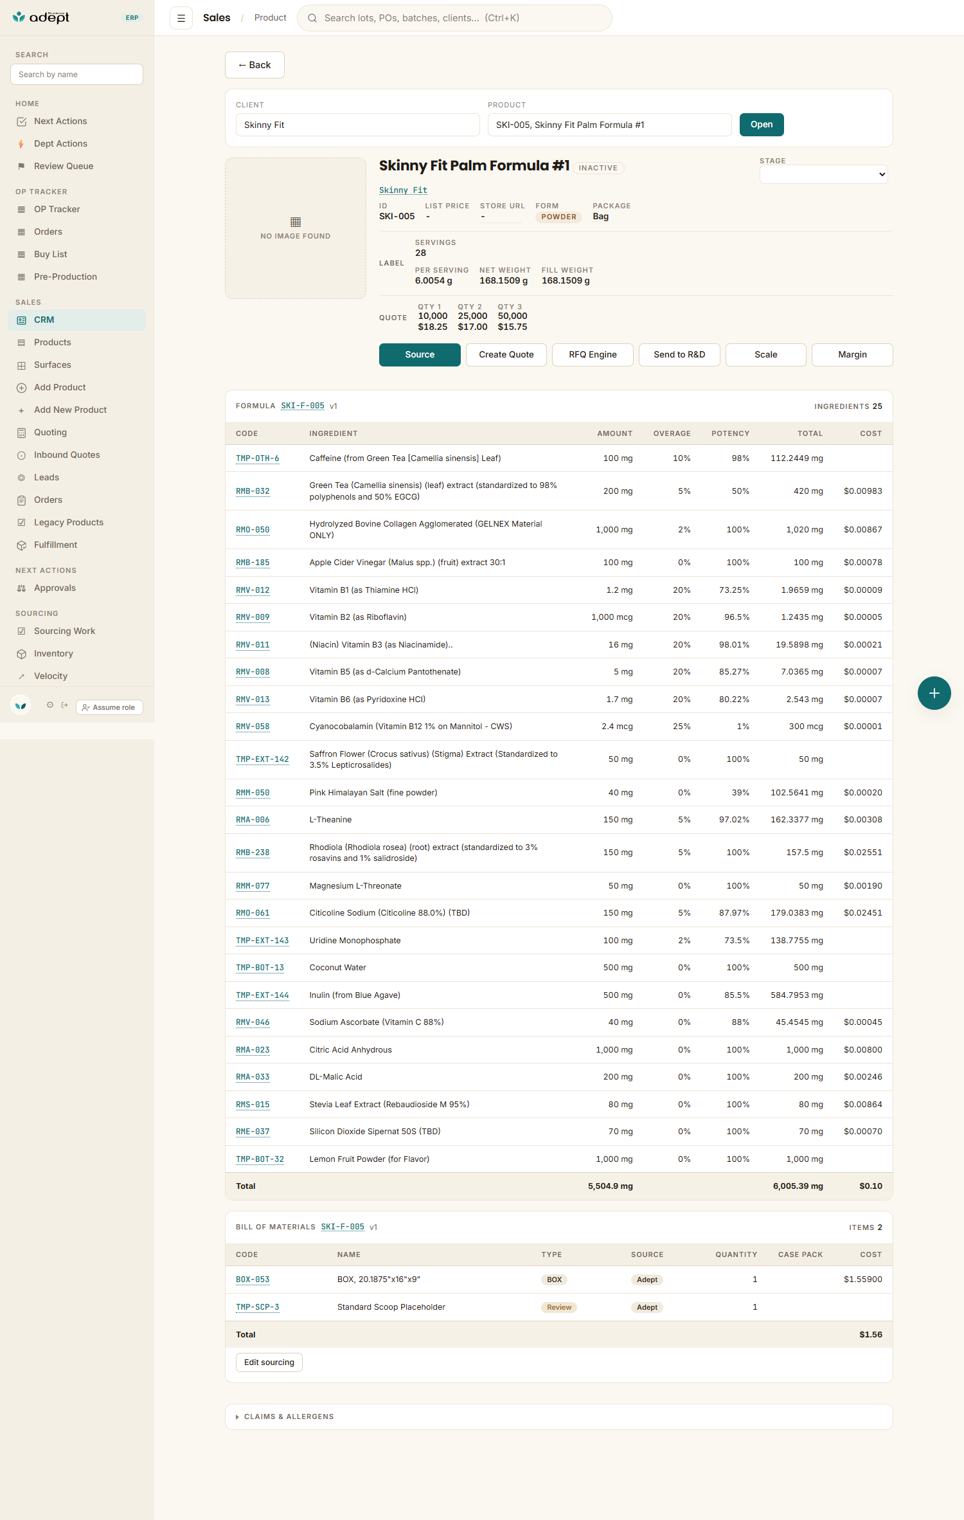
Task: Click Create Quote button
Action: click(x=506, y=355)
